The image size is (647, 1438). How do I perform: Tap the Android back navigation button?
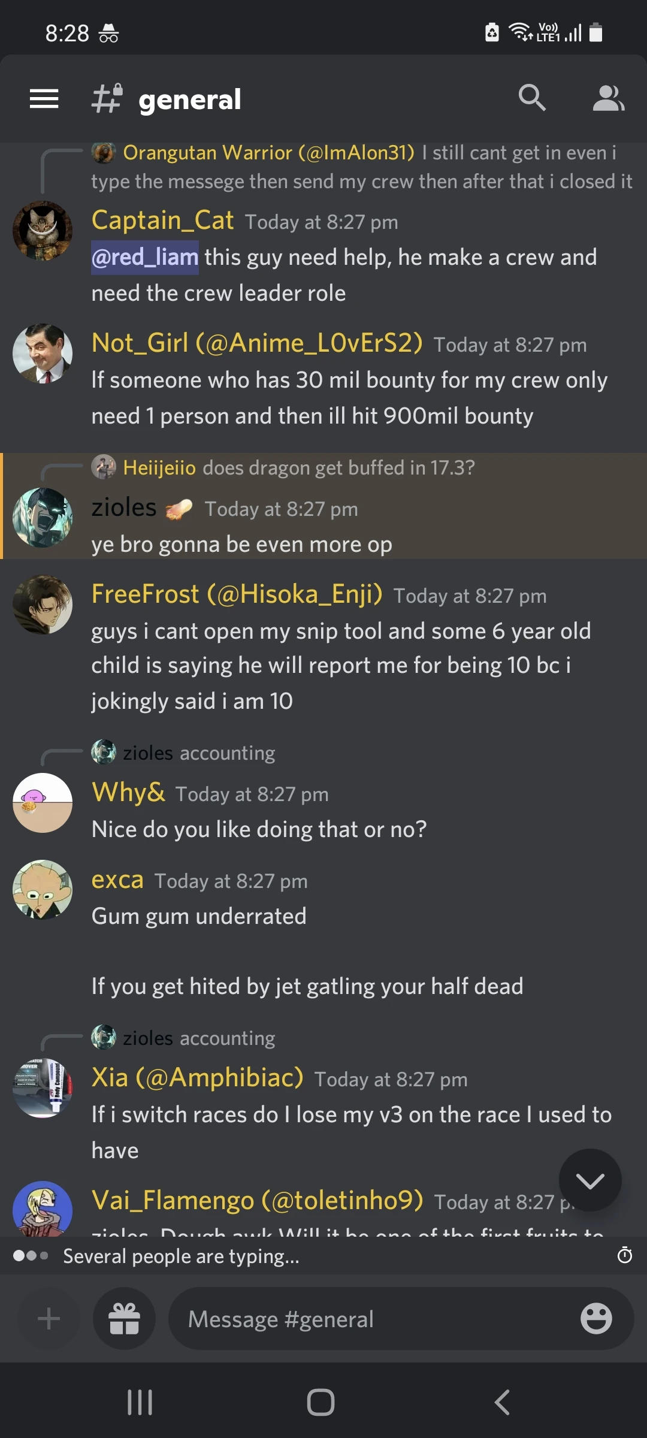tap(502, 1402)
